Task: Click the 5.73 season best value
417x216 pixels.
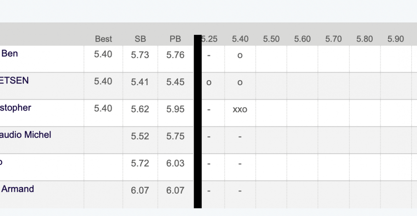Action: click(140, 55)
